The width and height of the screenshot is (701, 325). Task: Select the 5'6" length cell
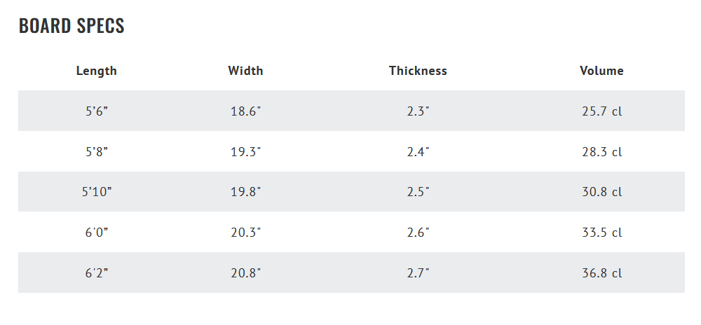[97, 111]
